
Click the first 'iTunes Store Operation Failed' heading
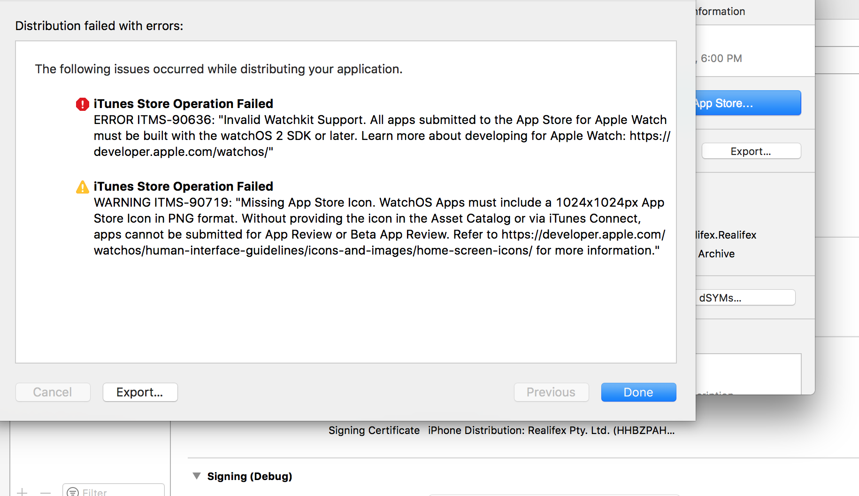[183, 104]
